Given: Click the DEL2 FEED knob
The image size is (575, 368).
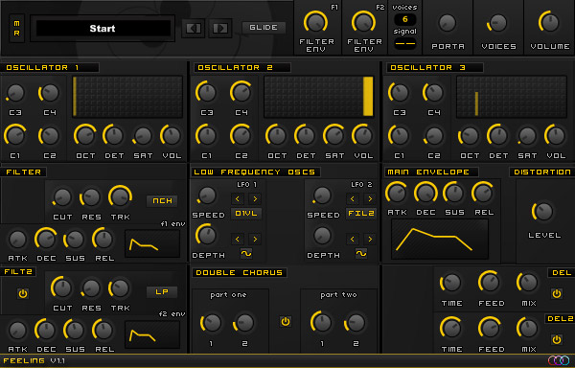Looking at the screenshot, I should point(490,328).
